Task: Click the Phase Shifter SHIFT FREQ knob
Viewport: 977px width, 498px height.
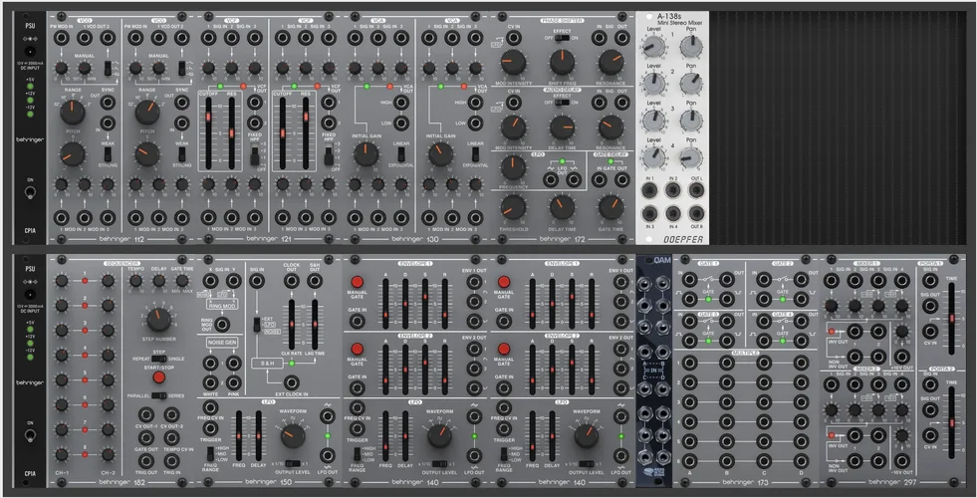Action: [562, 63]
